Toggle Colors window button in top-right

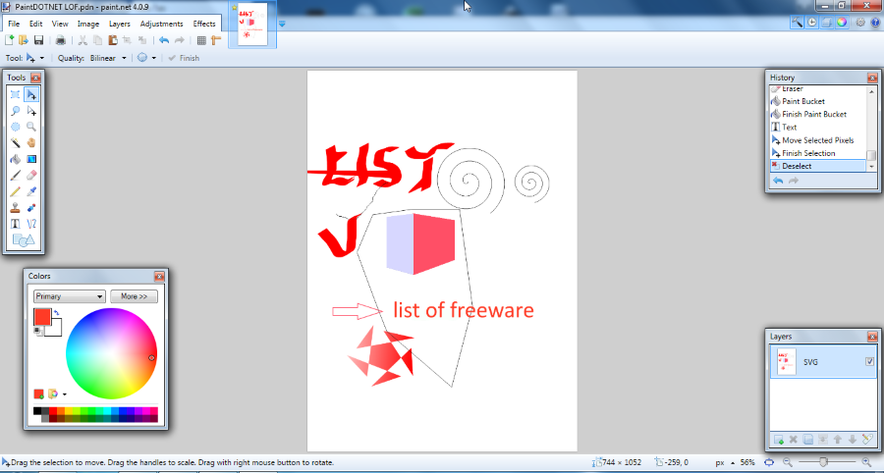pos(842,22)
